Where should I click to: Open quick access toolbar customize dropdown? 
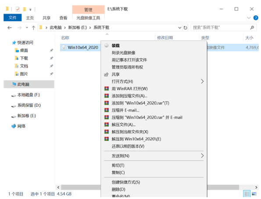coord(30,10)
